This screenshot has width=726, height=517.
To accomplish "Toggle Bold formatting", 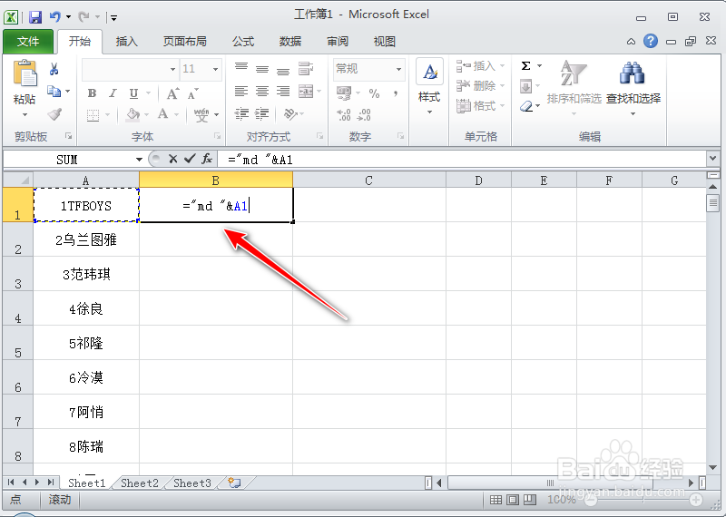I will coord(93,93).
